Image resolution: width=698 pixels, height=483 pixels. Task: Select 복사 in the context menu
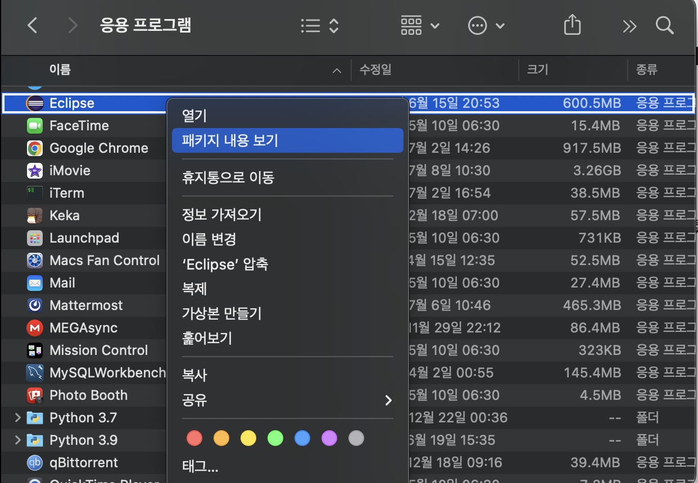click(288, 375)
